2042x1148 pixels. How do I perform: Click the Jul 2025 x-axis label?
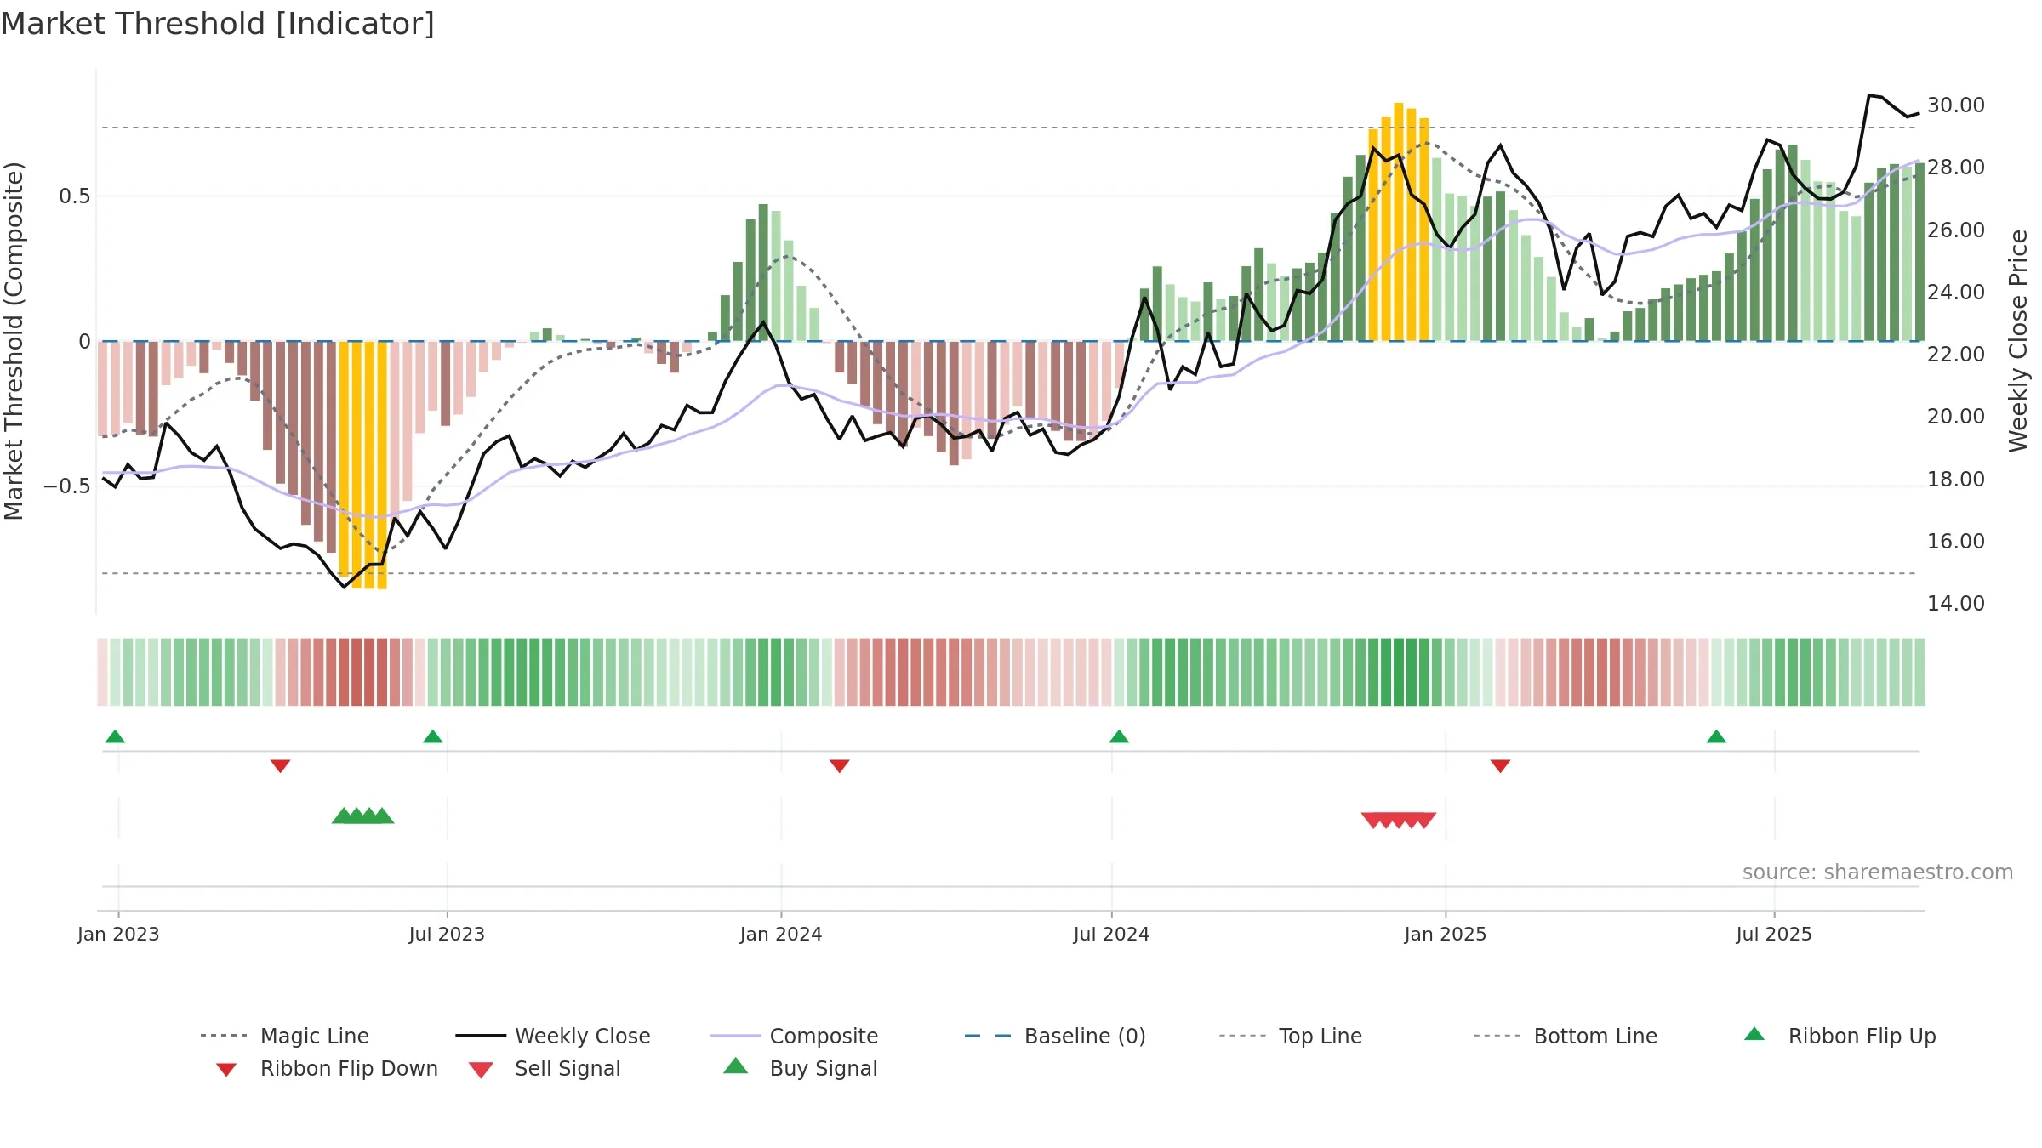(x=1774, y=934)
